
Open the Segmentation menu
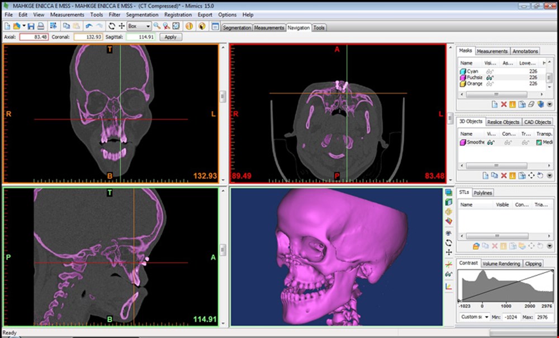coord(142,15)
